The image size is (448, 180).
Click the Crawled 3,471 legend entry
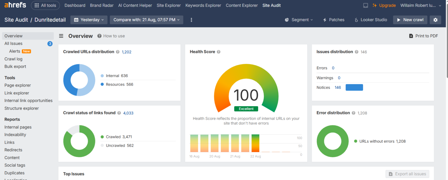click(x=116, y=137)
